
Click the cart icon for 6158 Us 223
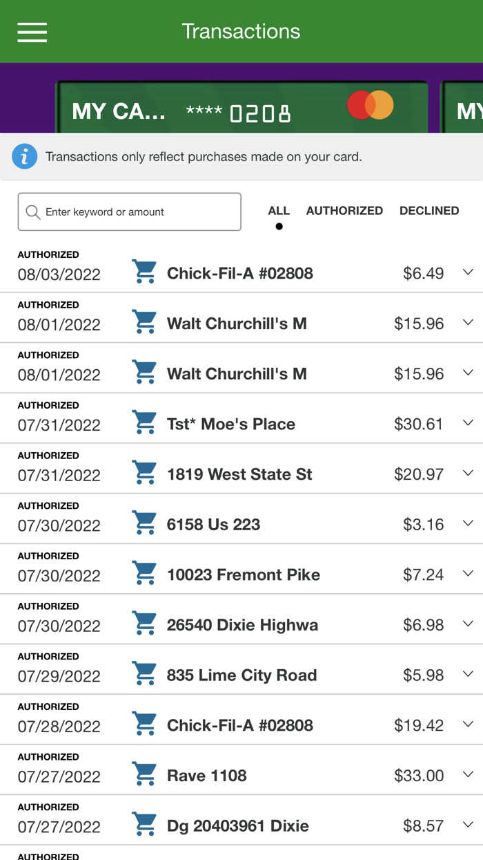[144, 523]
